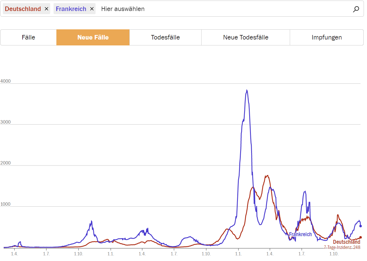The height and width of the screenshot is (261, 367).
Task: Remove the Frankreich country tag
Action: (x=92, y=9)
